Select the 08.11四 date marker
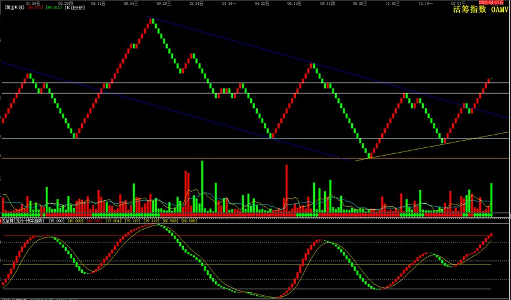 (x=328, y=3)
